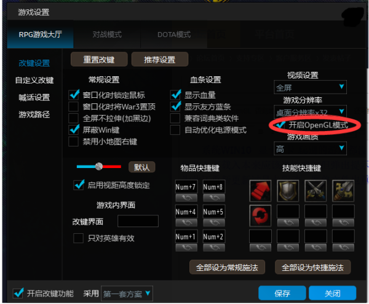Switch to the DOTA模式 tab
Screen dimensions: 369x304
tap(174, 34)
